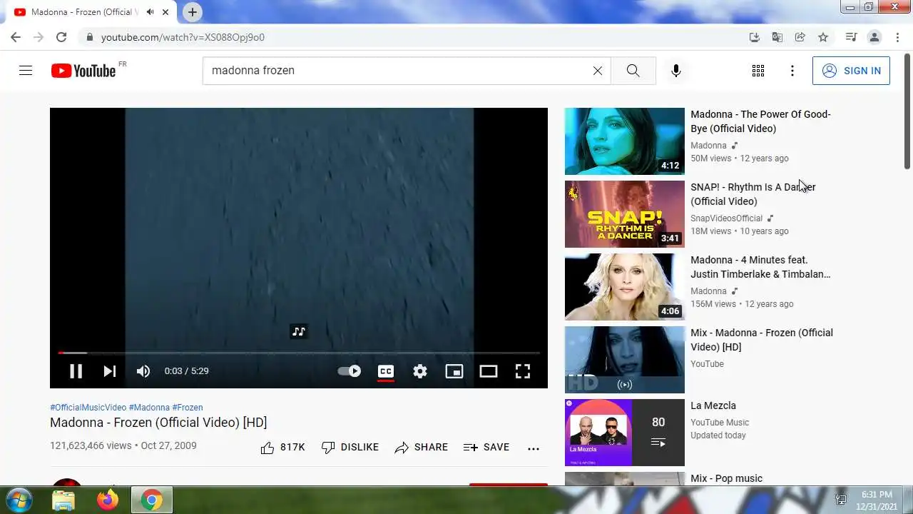This screenshot has height=514, width=913.
Task: Share this page icon in address bar
Action: click(800, 37)
